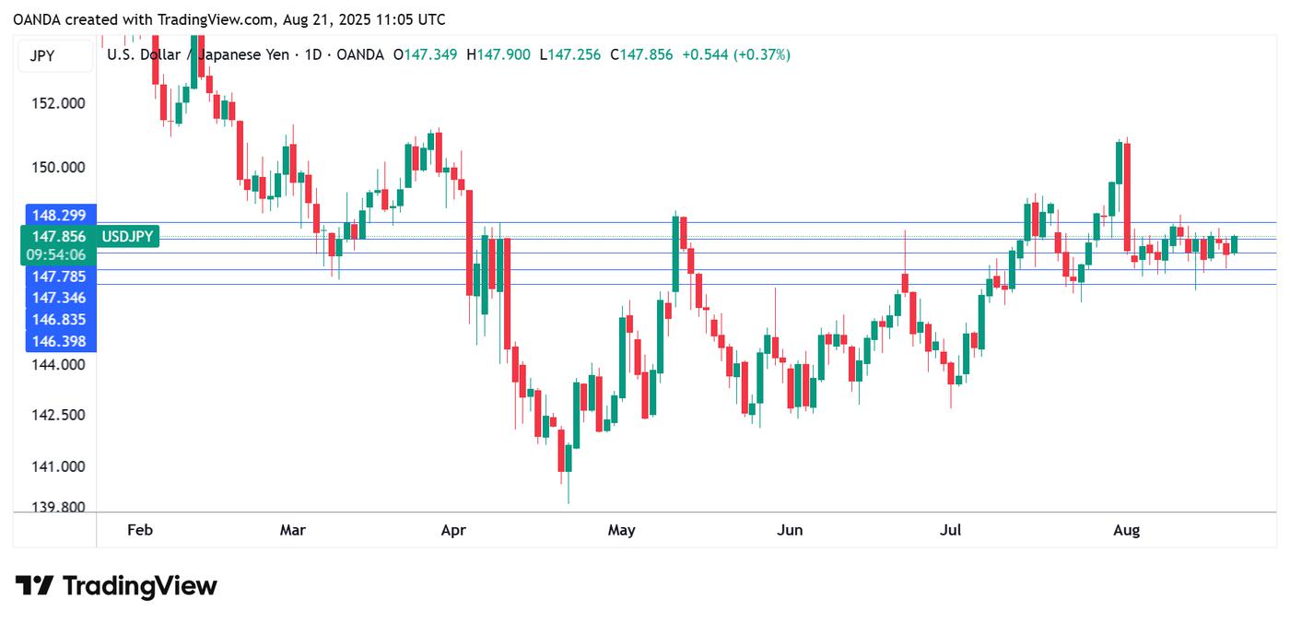Click the TradingView logo icon at bottom
This screenshot has height=624, width=1290.
point(35,586)
